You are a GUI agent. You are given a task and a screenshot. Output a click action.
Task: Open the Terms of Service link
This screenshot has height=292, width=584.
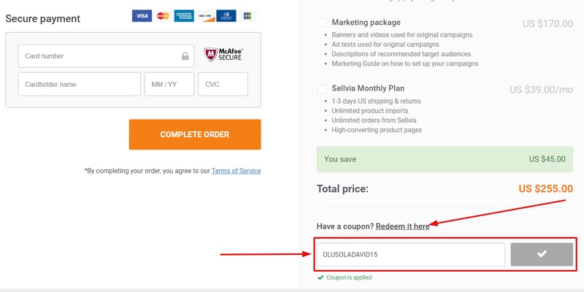(x=236, y=171)
